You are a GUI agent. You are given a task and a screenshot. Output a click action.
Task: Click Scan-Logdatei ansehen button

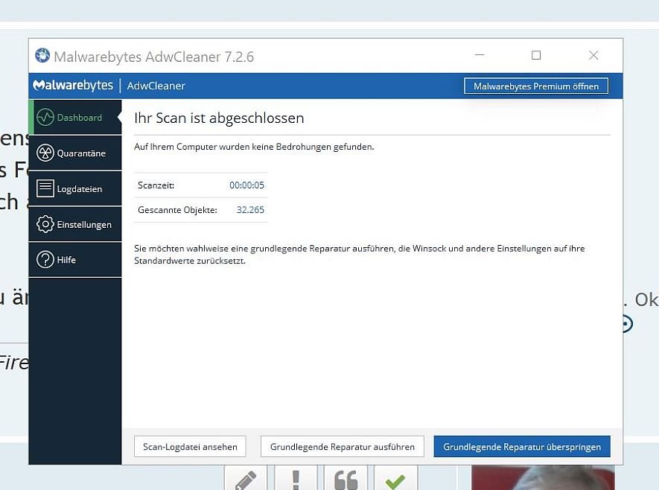[x=190, y=447]
